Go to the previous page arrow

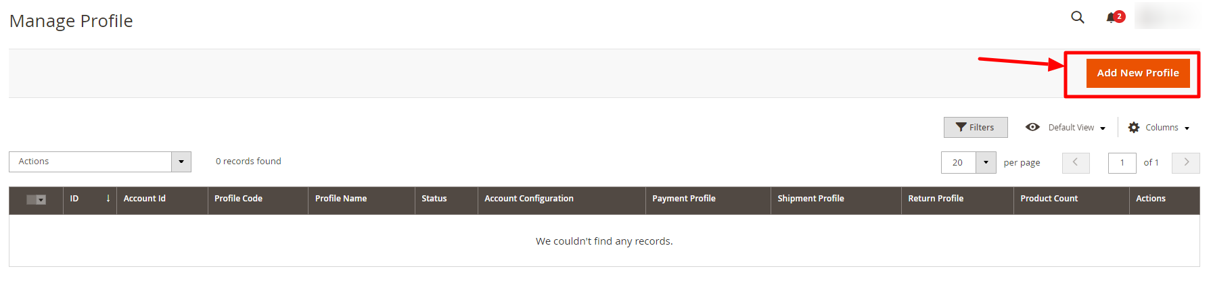[1076, 163]
